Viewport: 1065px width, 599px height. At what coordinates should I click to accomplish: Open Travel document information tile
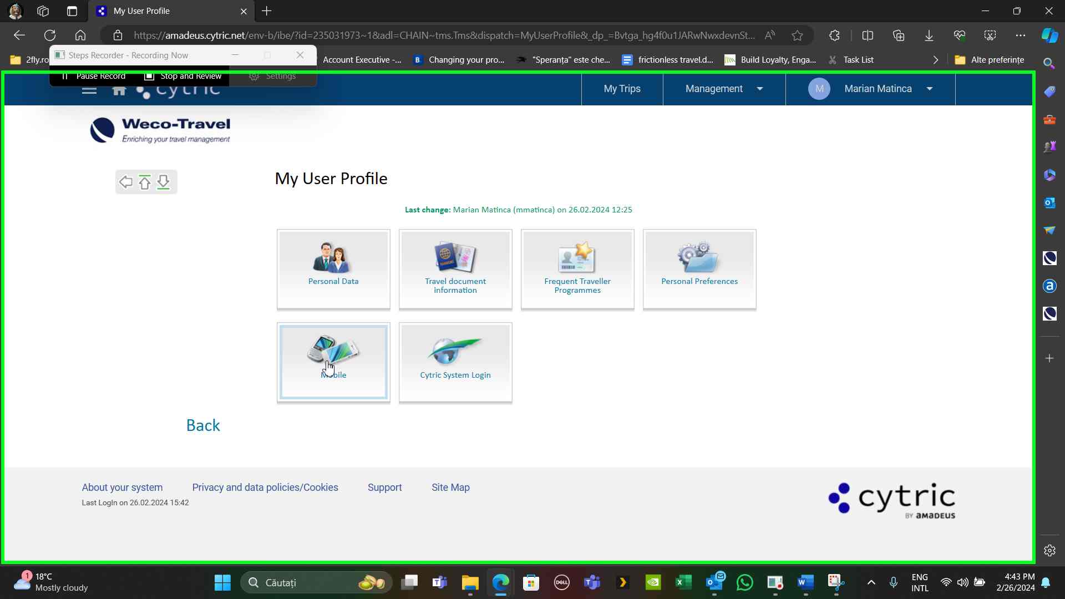click(x=455, y=269)
